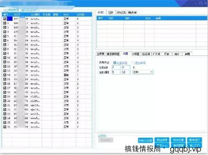The image size is (208, 155).
Task: Untick the checkbox for account row 18
Action: (5, 92)
